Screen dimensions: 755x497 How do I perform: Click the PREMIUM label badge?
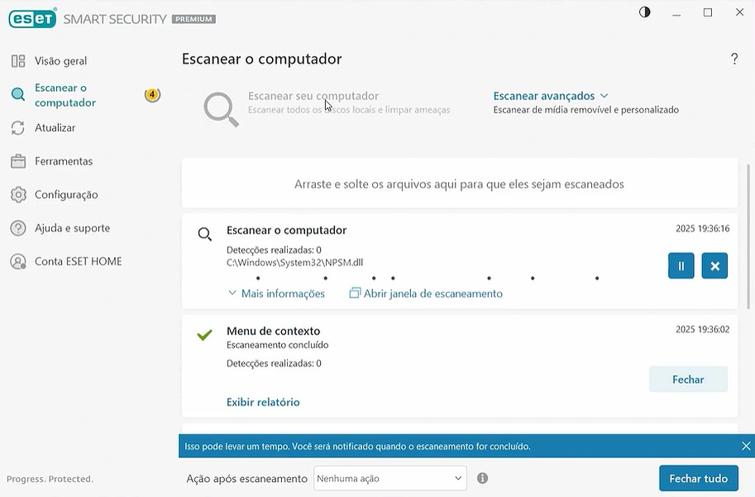(x=194, y=19)
